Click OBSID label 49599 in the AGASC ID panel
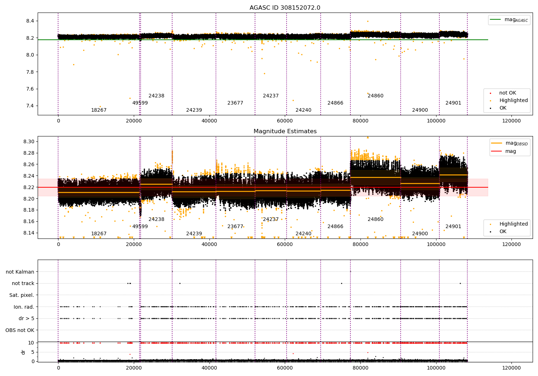Viewport: 538px width, 376px height. click(140, 103)
